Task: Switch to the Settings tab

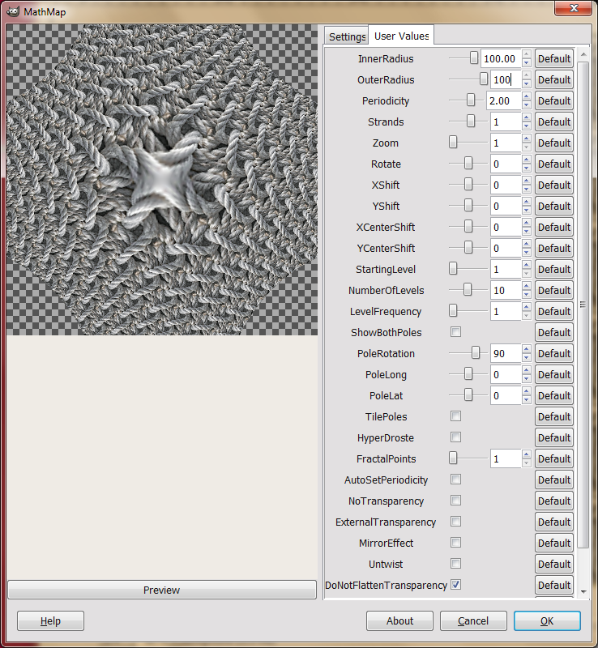Action: (347, 36)
